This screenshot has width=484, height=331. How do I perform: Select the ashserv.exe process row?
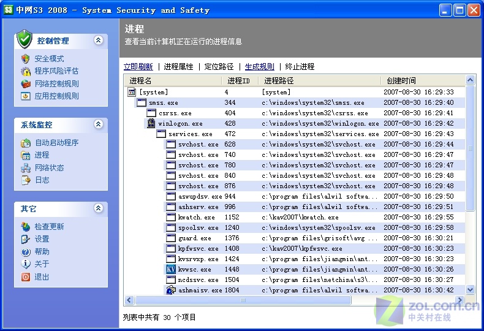[x=295, y=207]
